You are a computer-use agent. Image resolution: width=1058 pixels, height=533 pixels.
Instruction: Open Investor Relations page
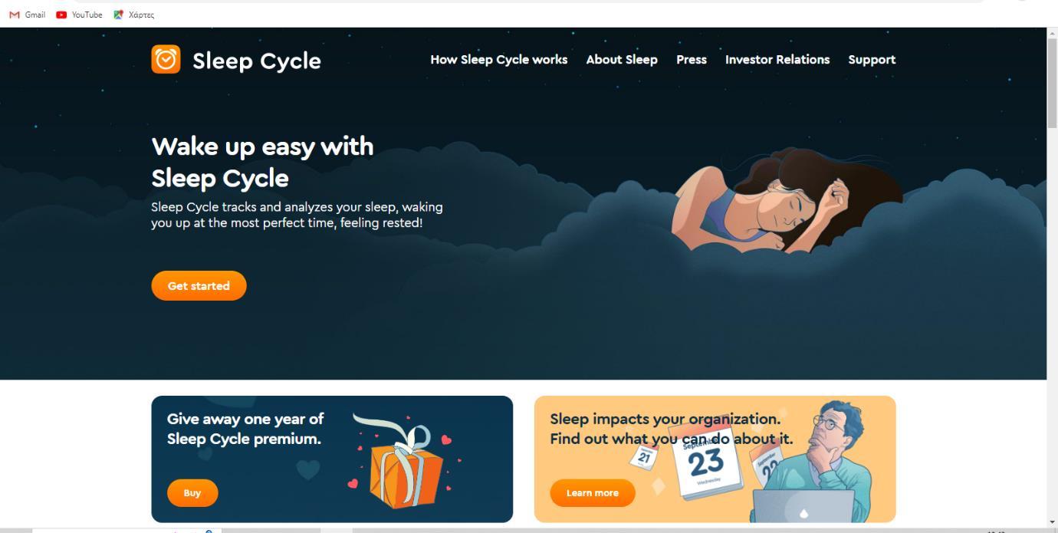click(777, 59)
